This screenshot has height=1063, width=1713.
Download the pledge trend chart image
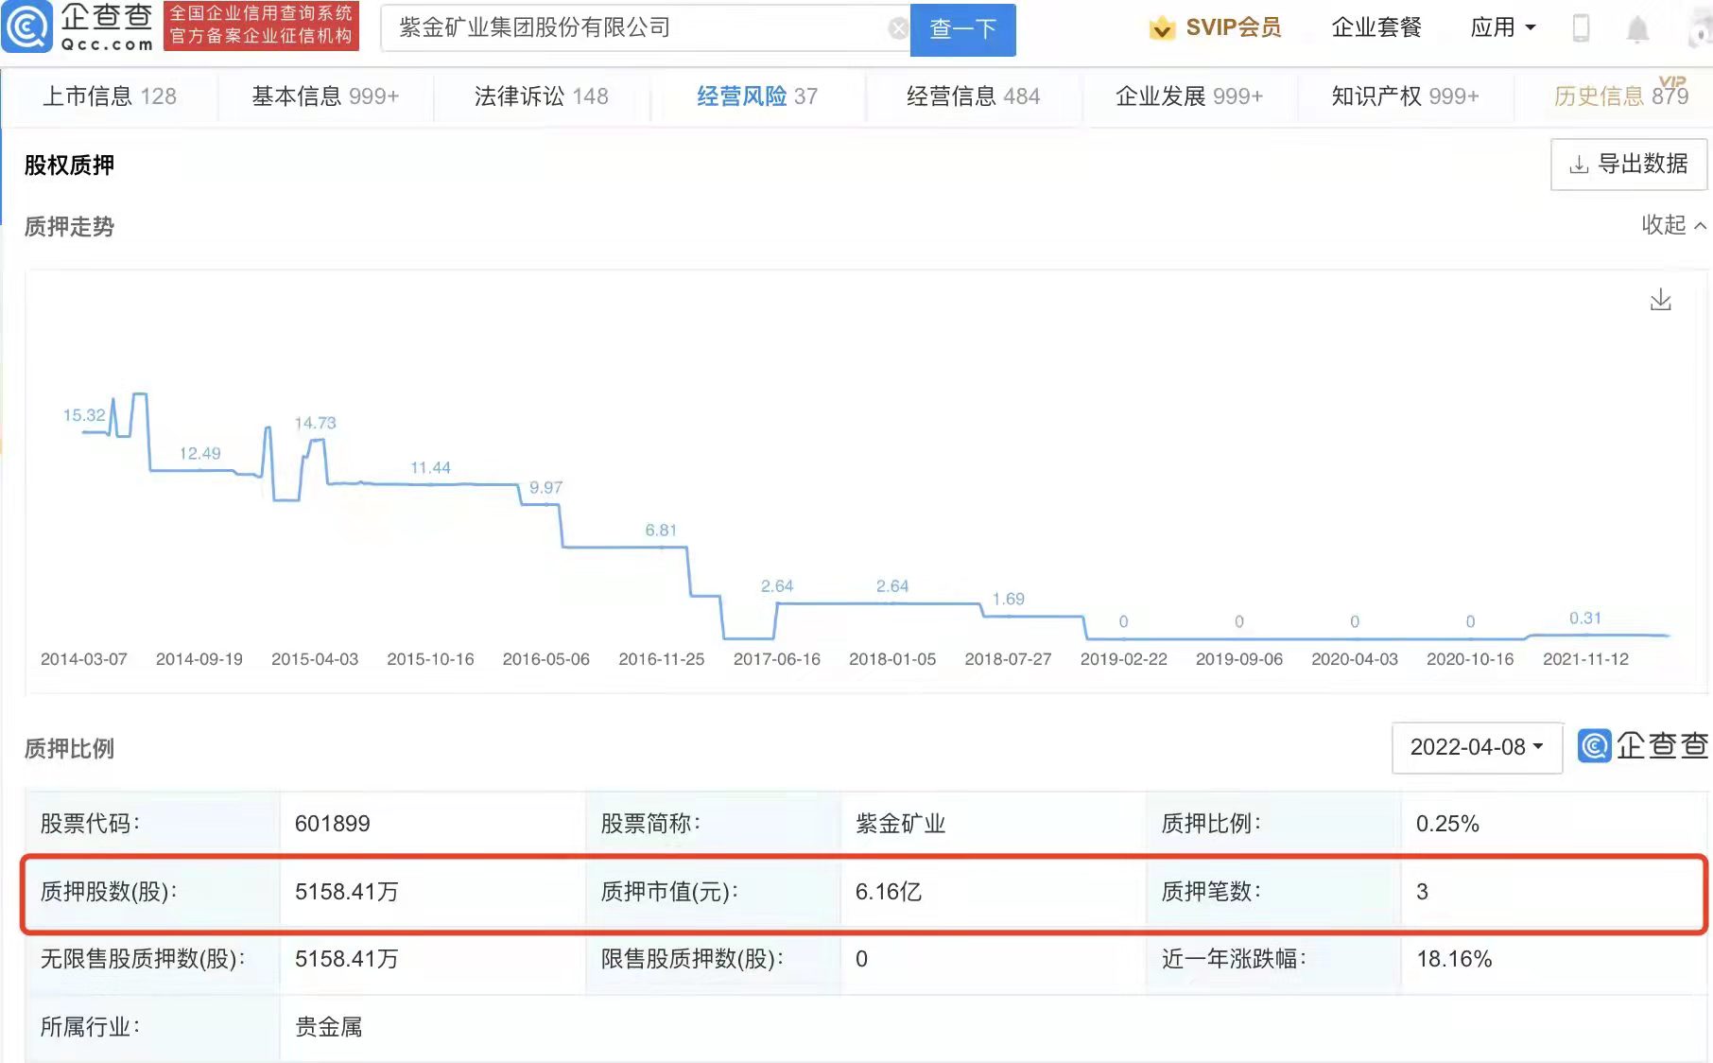[1661, 300]
